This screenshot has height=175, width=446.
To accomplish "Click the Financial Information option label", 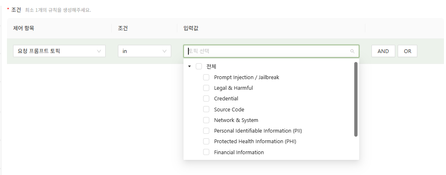I will 239,152.
